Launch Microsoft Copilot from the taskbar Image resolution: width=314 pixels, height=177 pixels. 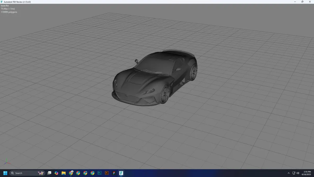(x=56, y=173)
